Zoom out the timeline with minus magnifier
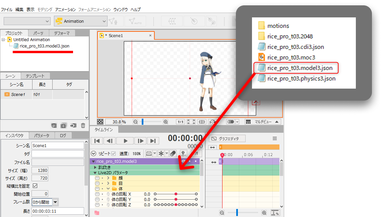 coord(222,213)
